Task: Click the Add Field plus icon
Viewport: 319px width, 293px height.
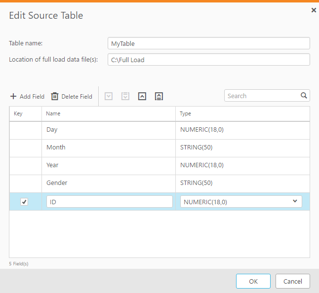Action: [x=13, y=96]
